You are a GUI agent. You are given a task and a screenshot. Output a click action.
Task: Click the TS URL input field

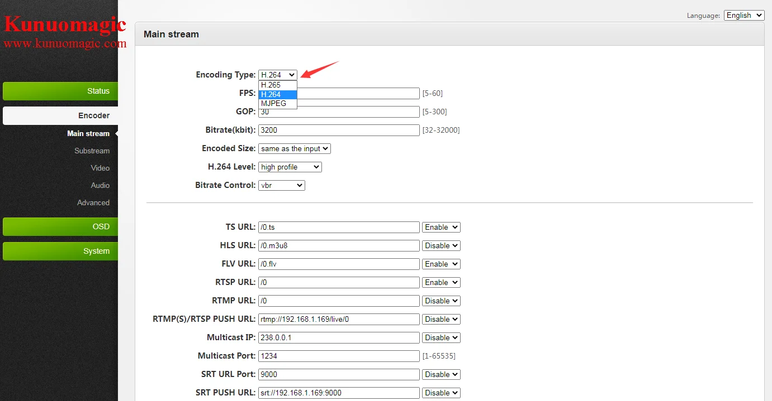(339, 227)
